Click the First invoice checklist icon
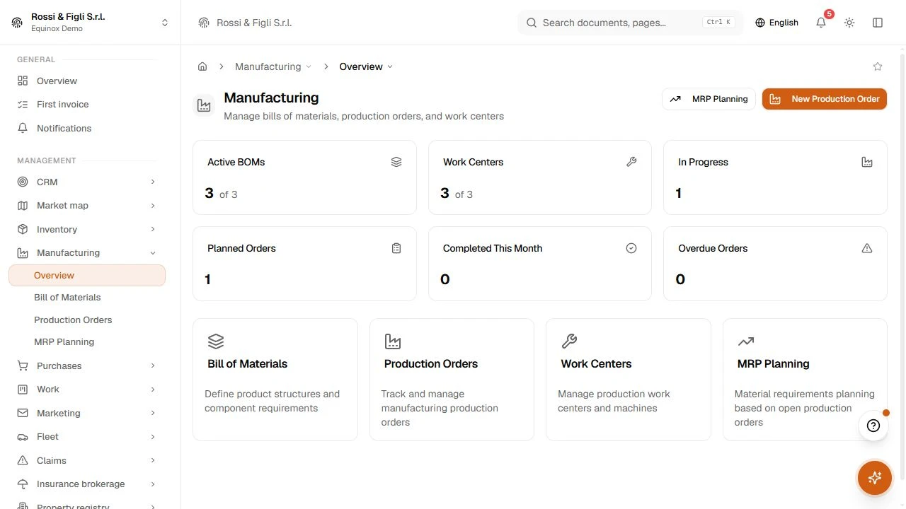 (x=23, y=105)
